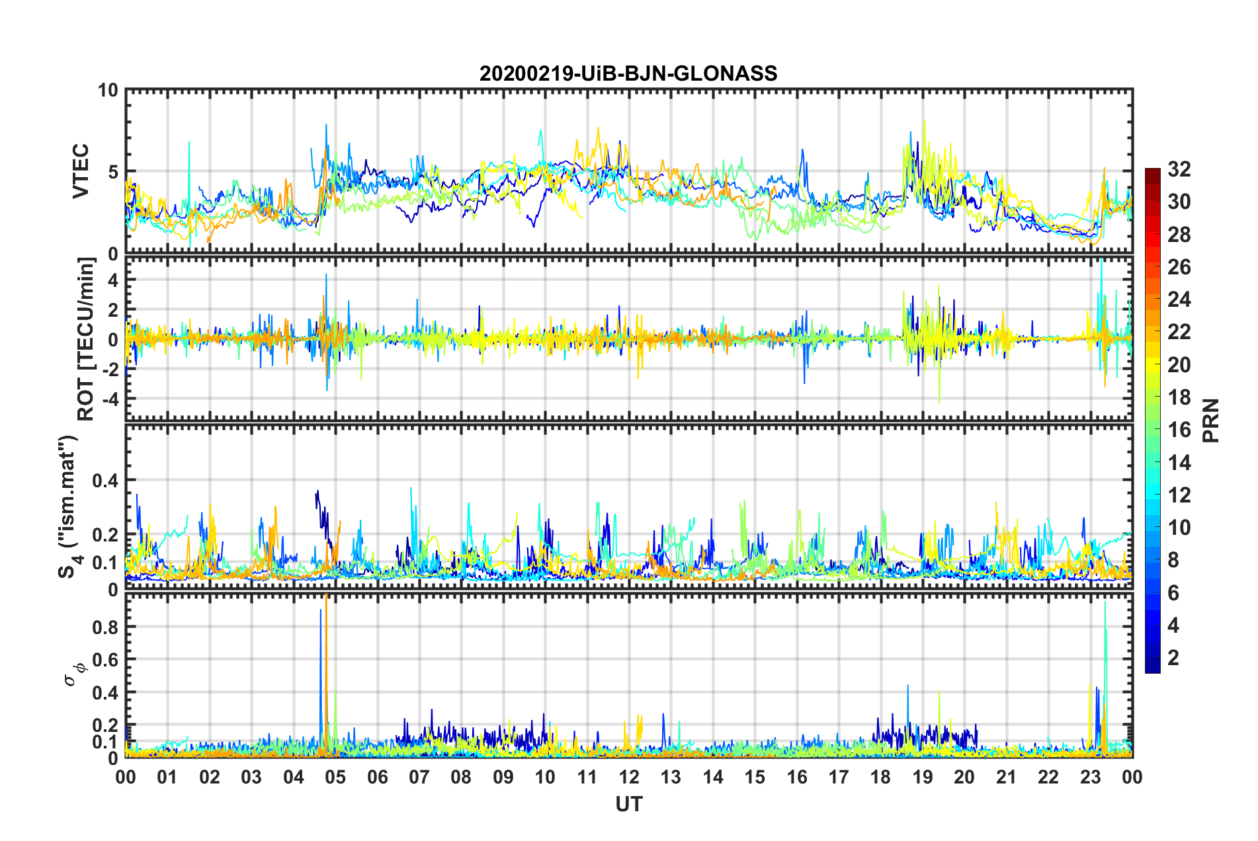This screenshot has height=841, width=1258.
Task: Click the sigma-phi axis tick "0.8"
Action: [x=106, y=627]
